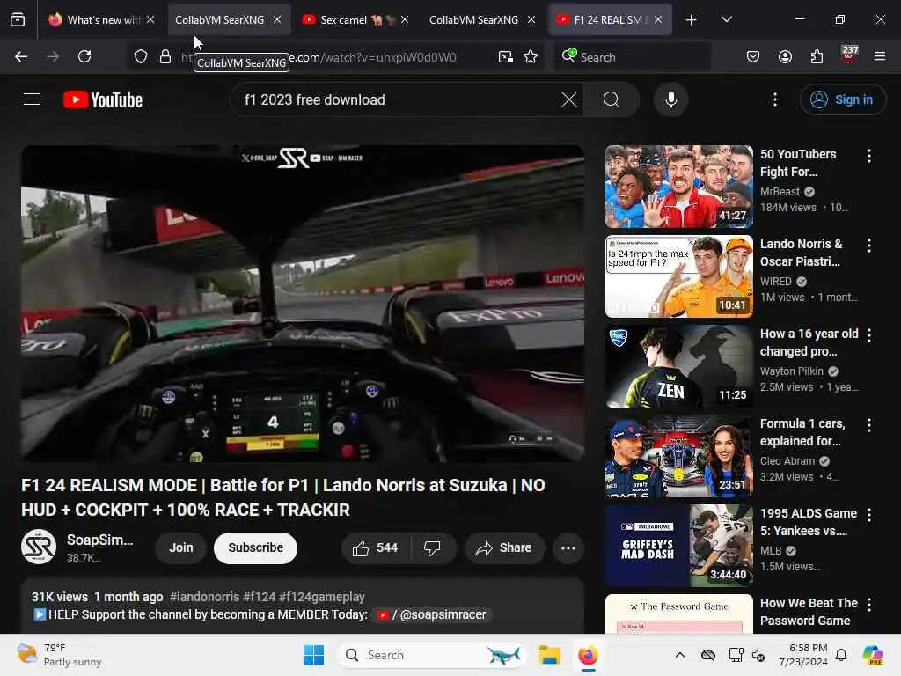Join the SoapSim channel membership
Screen dimensions: 901x676
coord(181,547)
